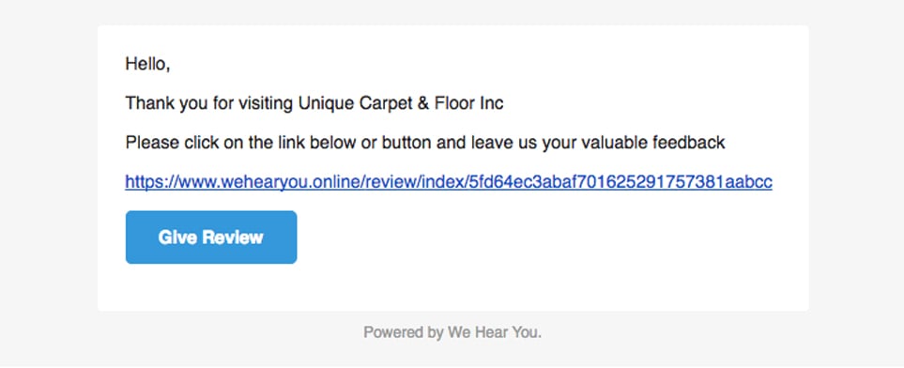Click the word 'Review' on the blue button

coord(233,238)
